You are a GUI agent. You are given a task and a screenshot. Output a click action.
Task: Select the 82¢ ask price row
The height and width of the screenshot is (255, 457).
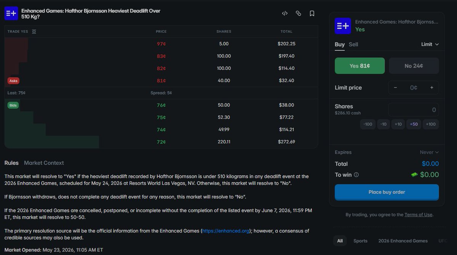pos(161,68)
